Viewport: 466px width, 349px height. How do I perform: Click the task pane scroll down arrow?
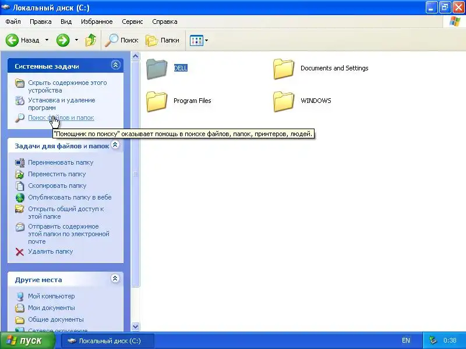[136, 327]
